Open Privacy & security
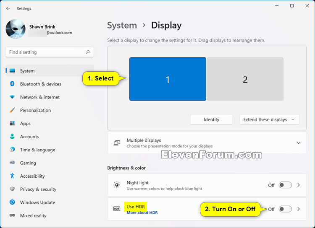 click(x=50, y=189)
